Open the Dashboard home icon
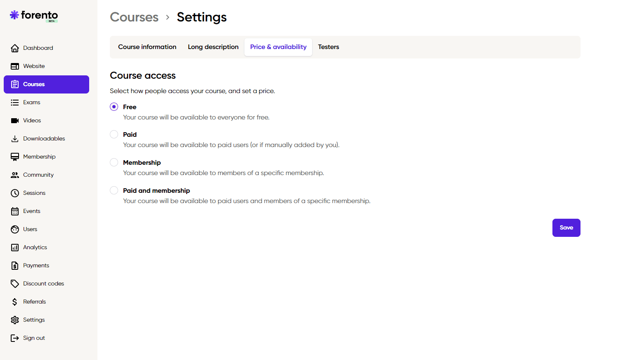The height and width of the screenshot is (360, 635). click(15, 48)
